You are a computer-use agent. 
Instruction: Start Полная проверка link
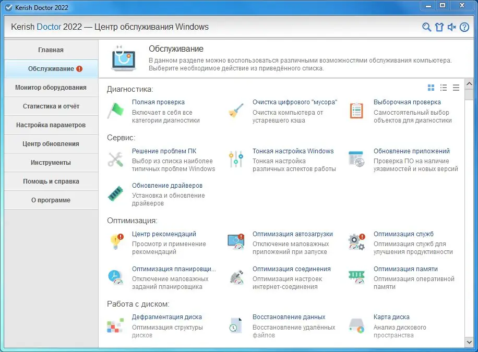click(x=158, y=102)
